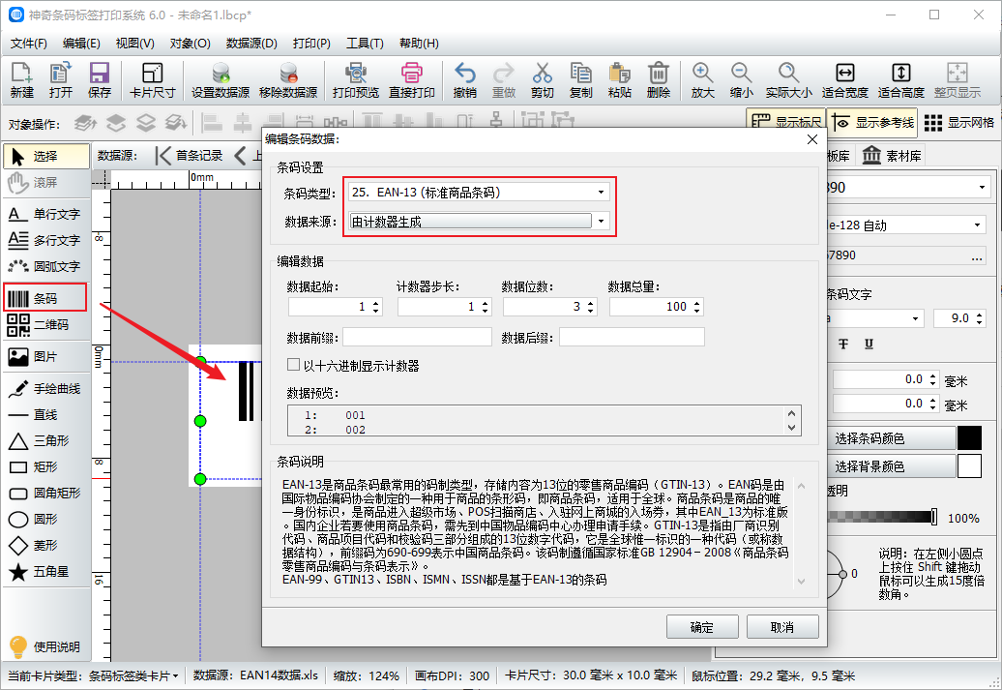Screen dimensions: 1002x690
Task: Expand the 当前卡片类型 dropdown in status bar
Action: (134, 675)
